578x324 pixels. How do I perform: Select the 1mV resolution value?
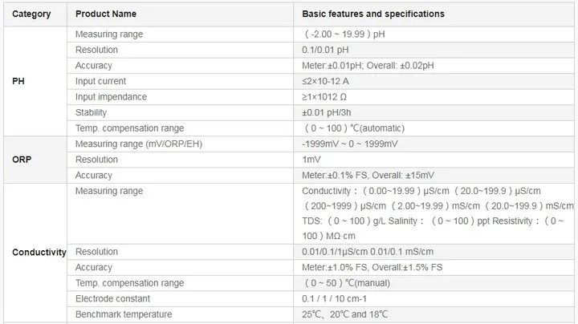tap(311, 160)
